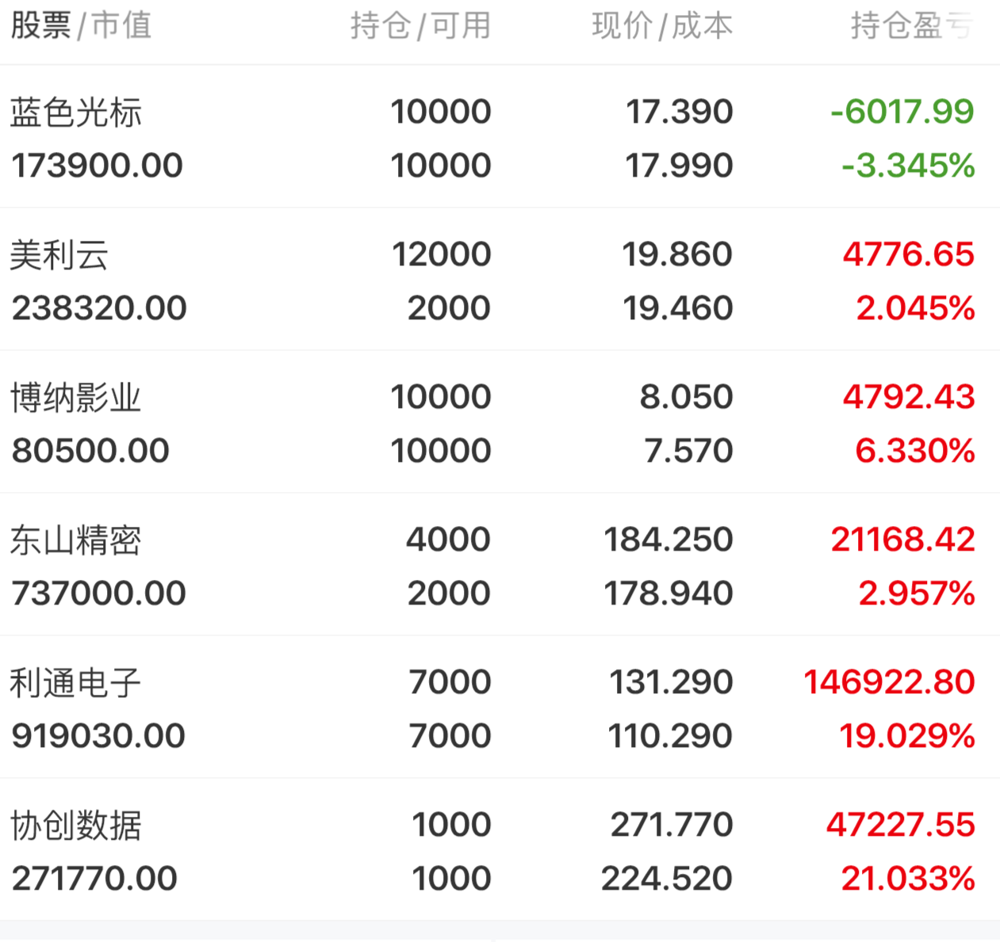Open the 博纳影业 stock name

pyautogui.click(x=76, y=398)
